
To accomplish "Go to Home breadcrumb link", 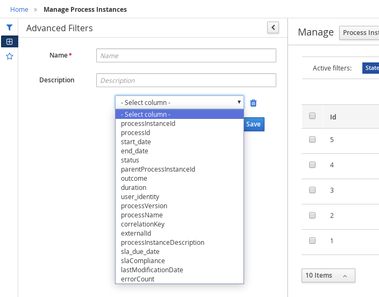I will tap(19, 10).
